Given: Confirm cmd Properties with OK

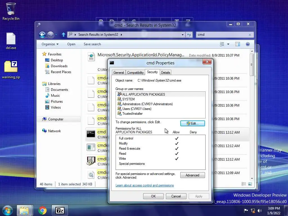Looking at the screenshot, I should pyautogui.click(x=153, y=196).
